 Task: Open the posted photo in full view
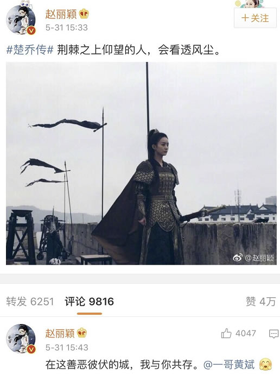(x=141, y=164)
